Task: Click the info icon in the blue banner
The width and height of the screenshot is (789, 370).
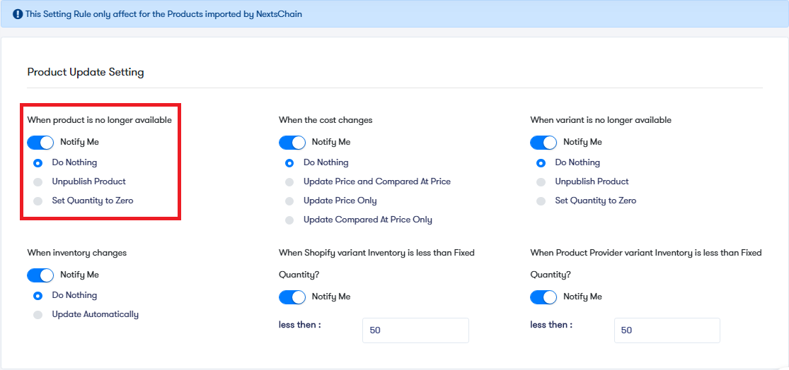Action: tap(18, 14)
